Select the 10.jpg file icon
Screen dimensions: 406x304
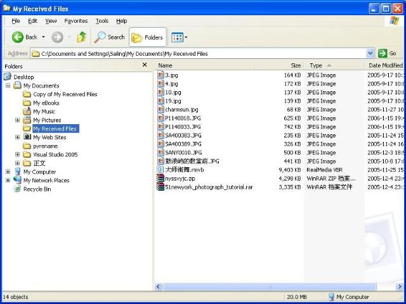pyautogui.click(x=160, y=92)
